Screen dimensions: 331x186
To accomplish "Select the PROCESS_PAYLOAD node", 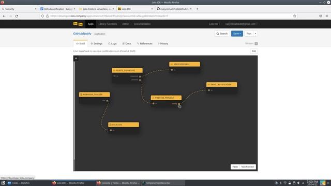I will pyautogui.click(x=166, y=98).
